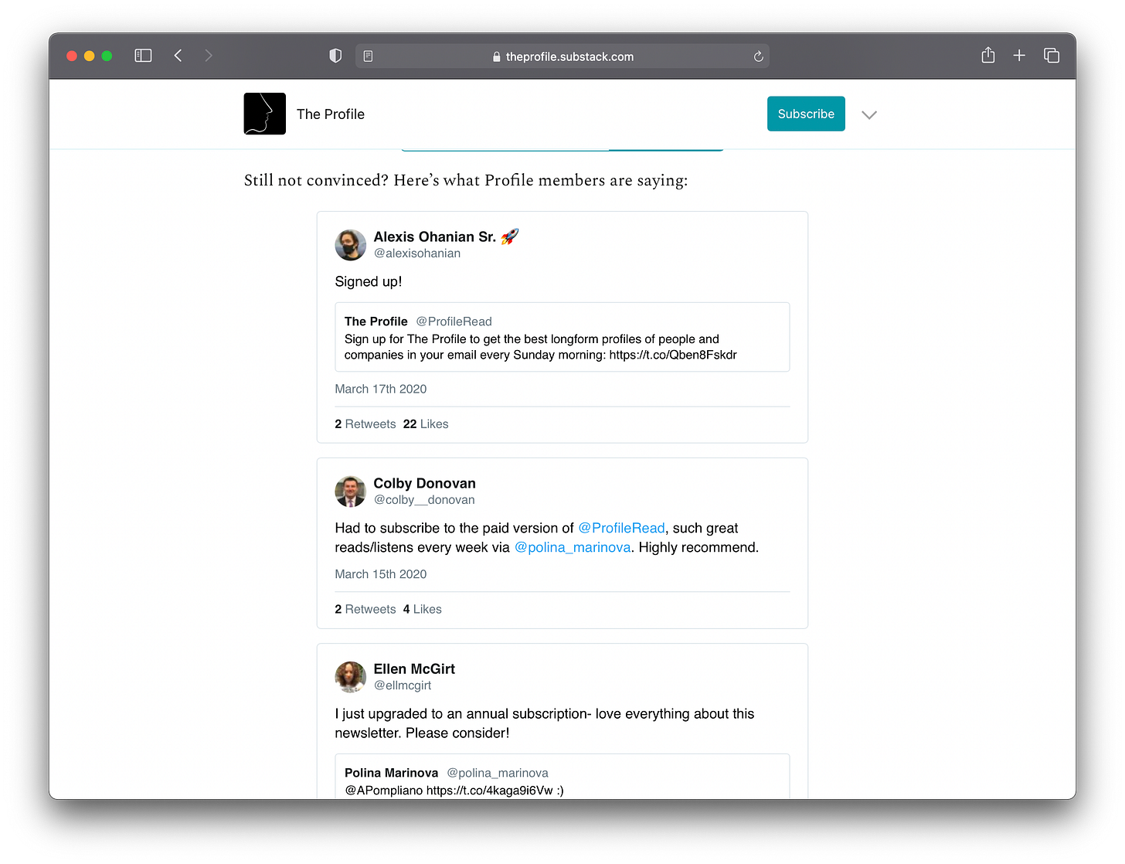Click Ellen McGirt's profile picture
Image resolution: width=1125 pixels, height=864 pixels.
(x=350, y=677)
